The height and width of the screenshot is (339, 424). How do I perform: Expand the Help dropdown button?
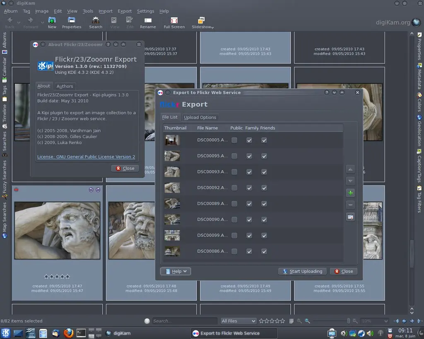(x=176, y=272)
